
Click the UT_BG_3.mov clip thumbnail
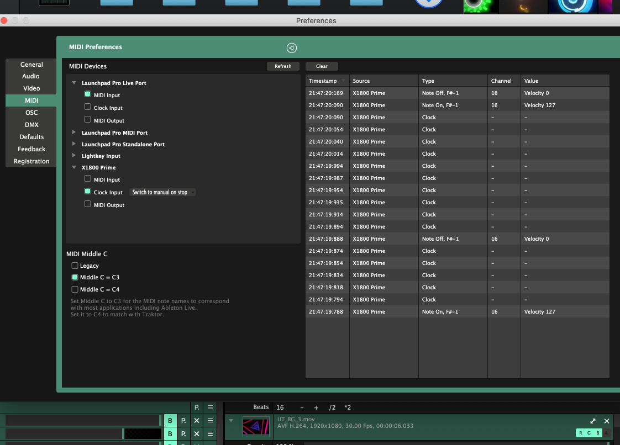(x=256, y=427)
